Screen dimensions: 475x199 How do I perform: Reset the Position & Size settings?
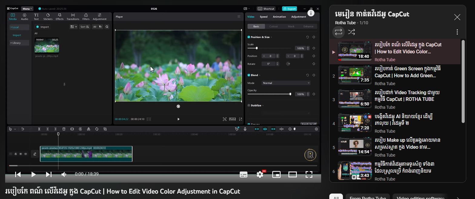click(x=307, y=37)
